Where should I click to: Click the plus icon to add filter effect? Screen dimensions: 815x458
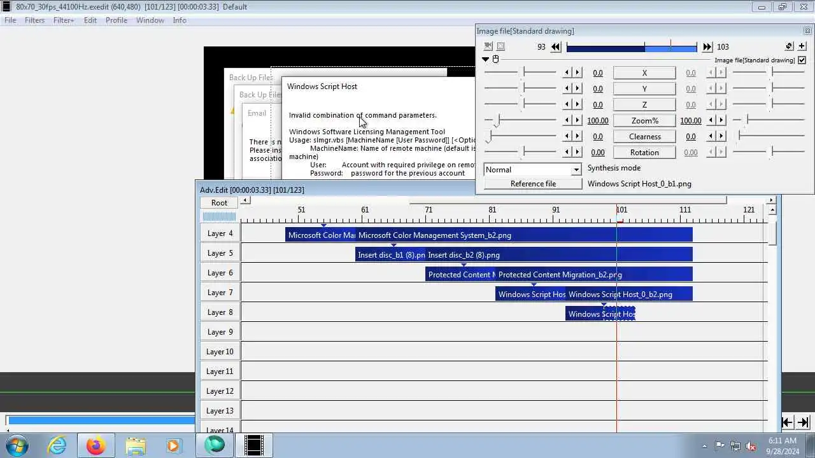tap(802, 46)
